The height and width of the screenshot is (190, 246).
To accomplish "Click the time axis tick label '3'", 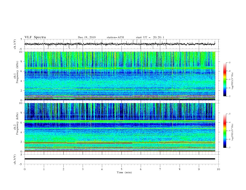I will point(83,169).
